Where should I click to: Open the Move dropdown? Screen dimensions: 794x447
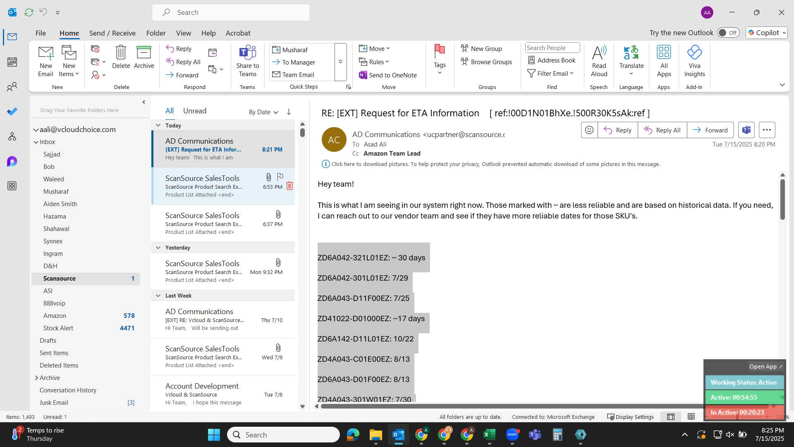pyautogui.click(x=375, y=48)
